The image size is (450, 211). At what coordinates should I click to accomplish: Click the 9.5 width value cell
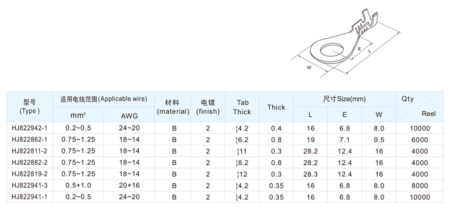pos(378,140)
